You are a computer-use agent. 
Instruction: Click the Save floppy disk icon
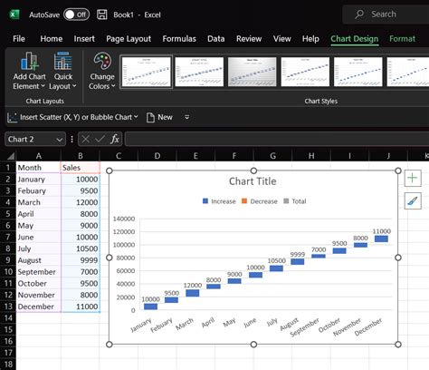click(102, 15)
